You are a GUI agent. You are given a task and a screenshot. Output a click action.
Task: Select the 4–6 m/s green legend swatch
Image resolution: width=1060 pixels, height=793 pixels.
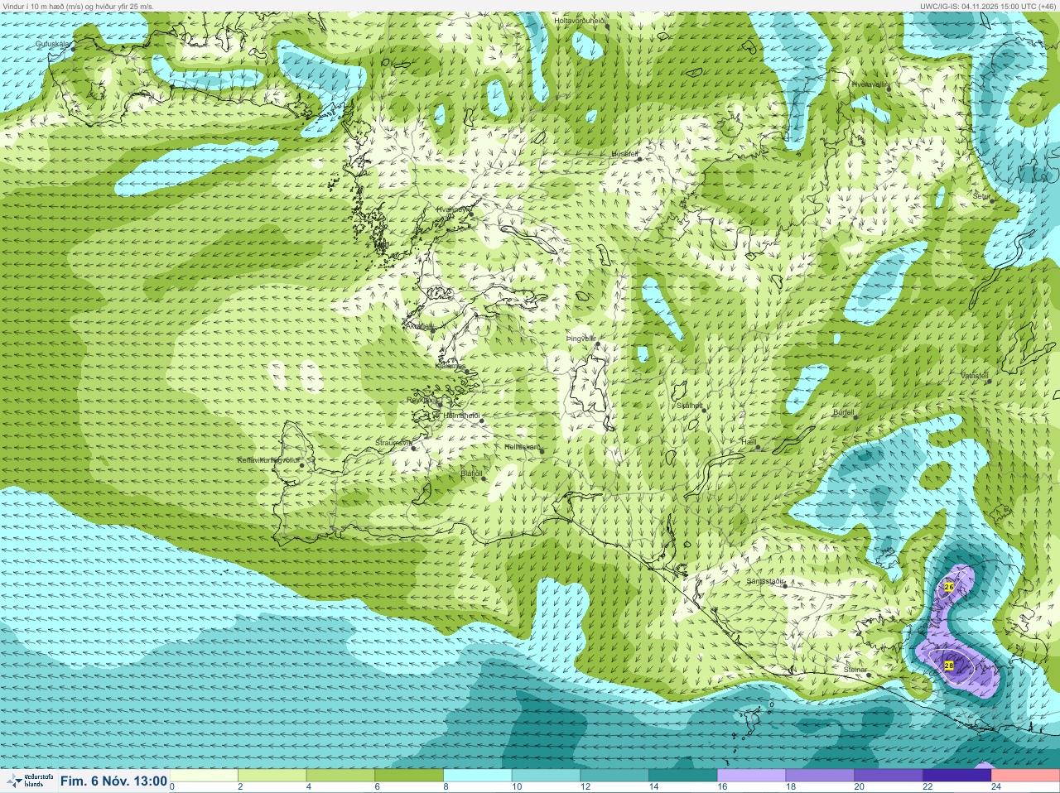(341, 776)
